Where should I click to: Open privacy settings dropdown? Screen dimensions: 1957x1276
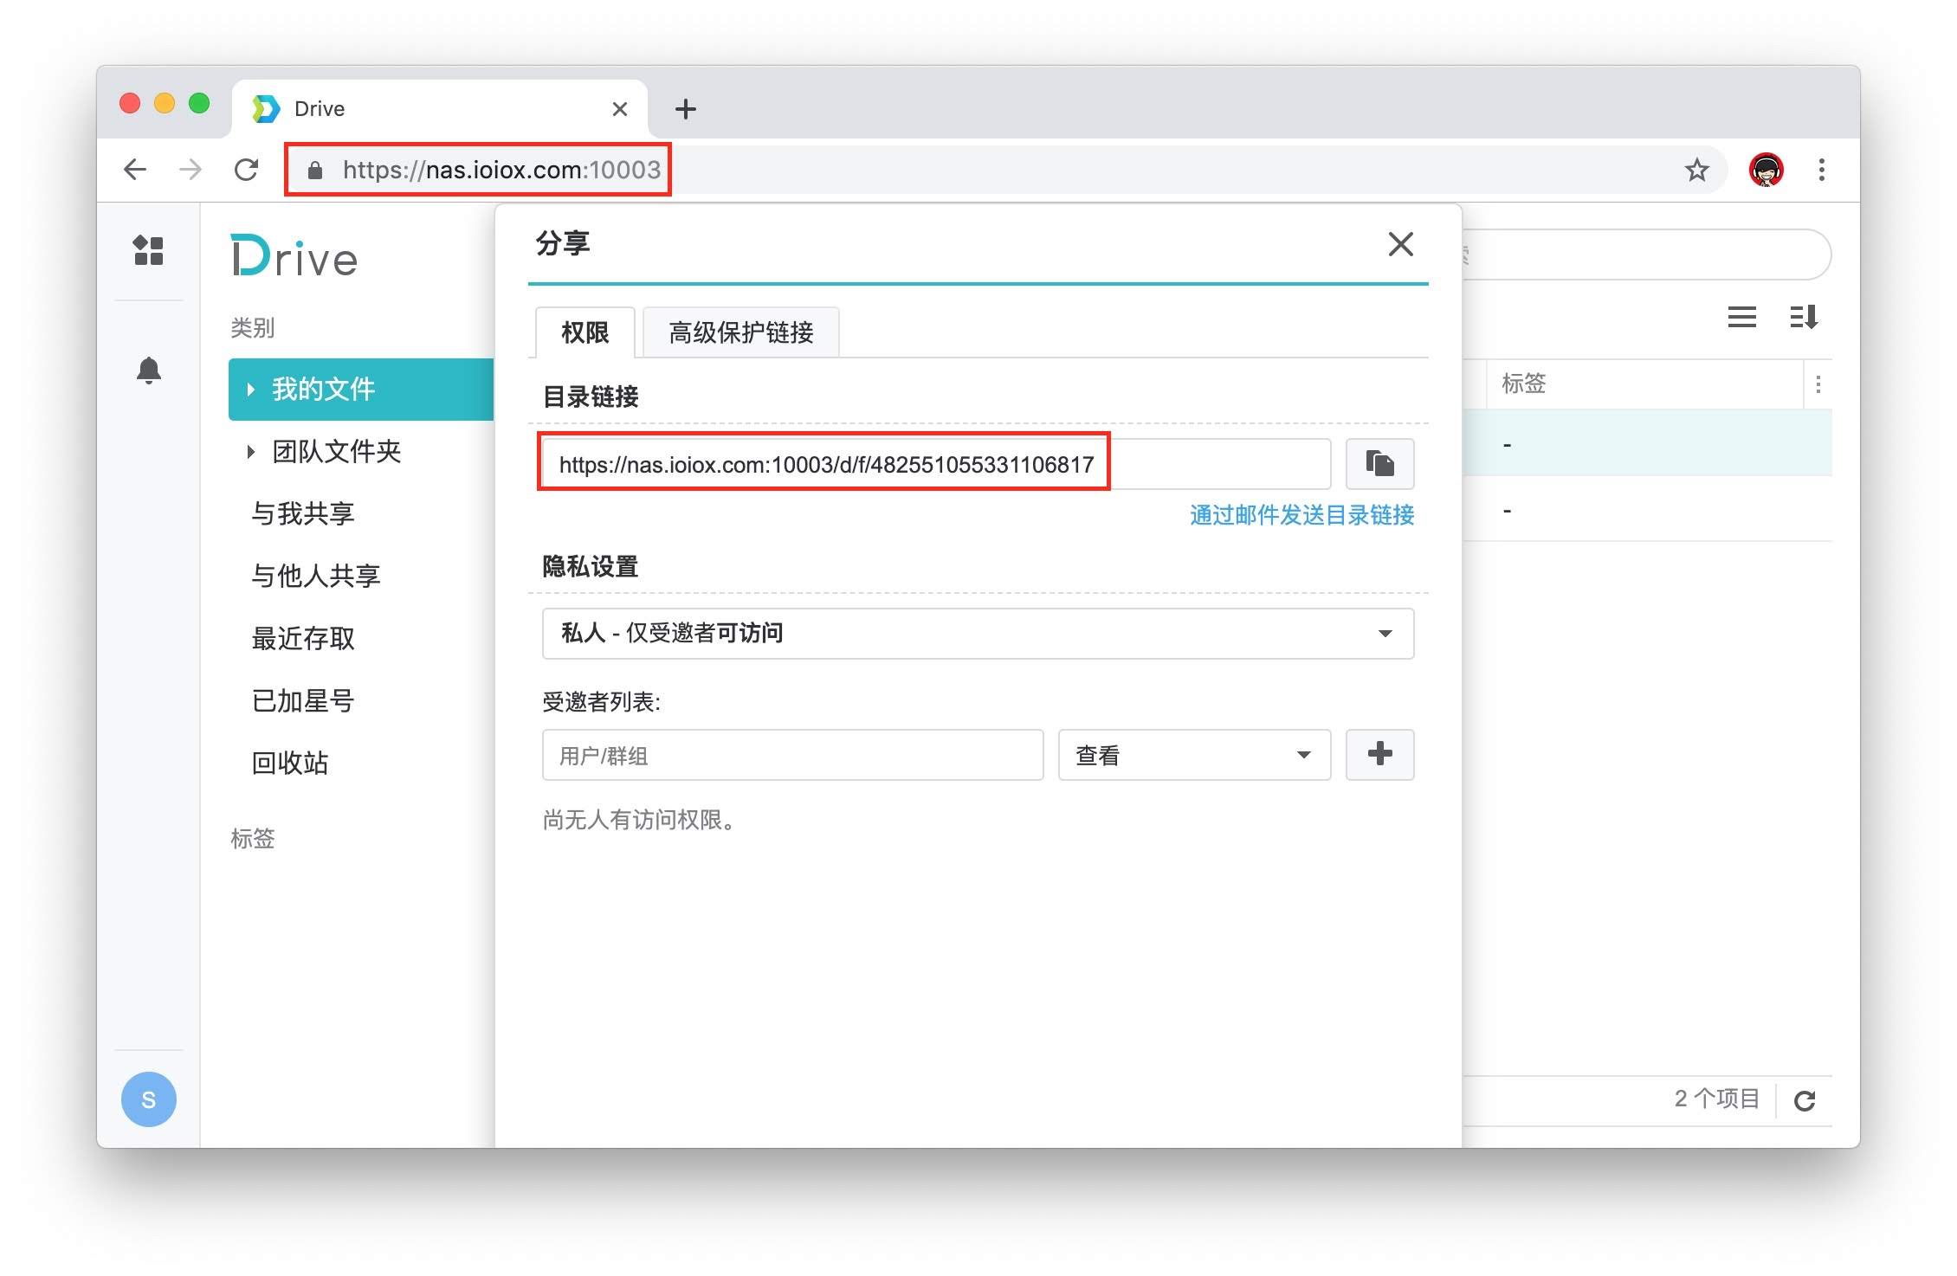[977, 634]
